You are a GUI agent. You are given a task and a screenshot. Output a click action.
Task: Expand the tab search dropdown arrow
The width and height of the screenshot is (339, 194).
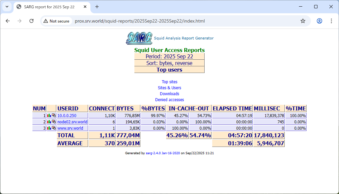7,7
